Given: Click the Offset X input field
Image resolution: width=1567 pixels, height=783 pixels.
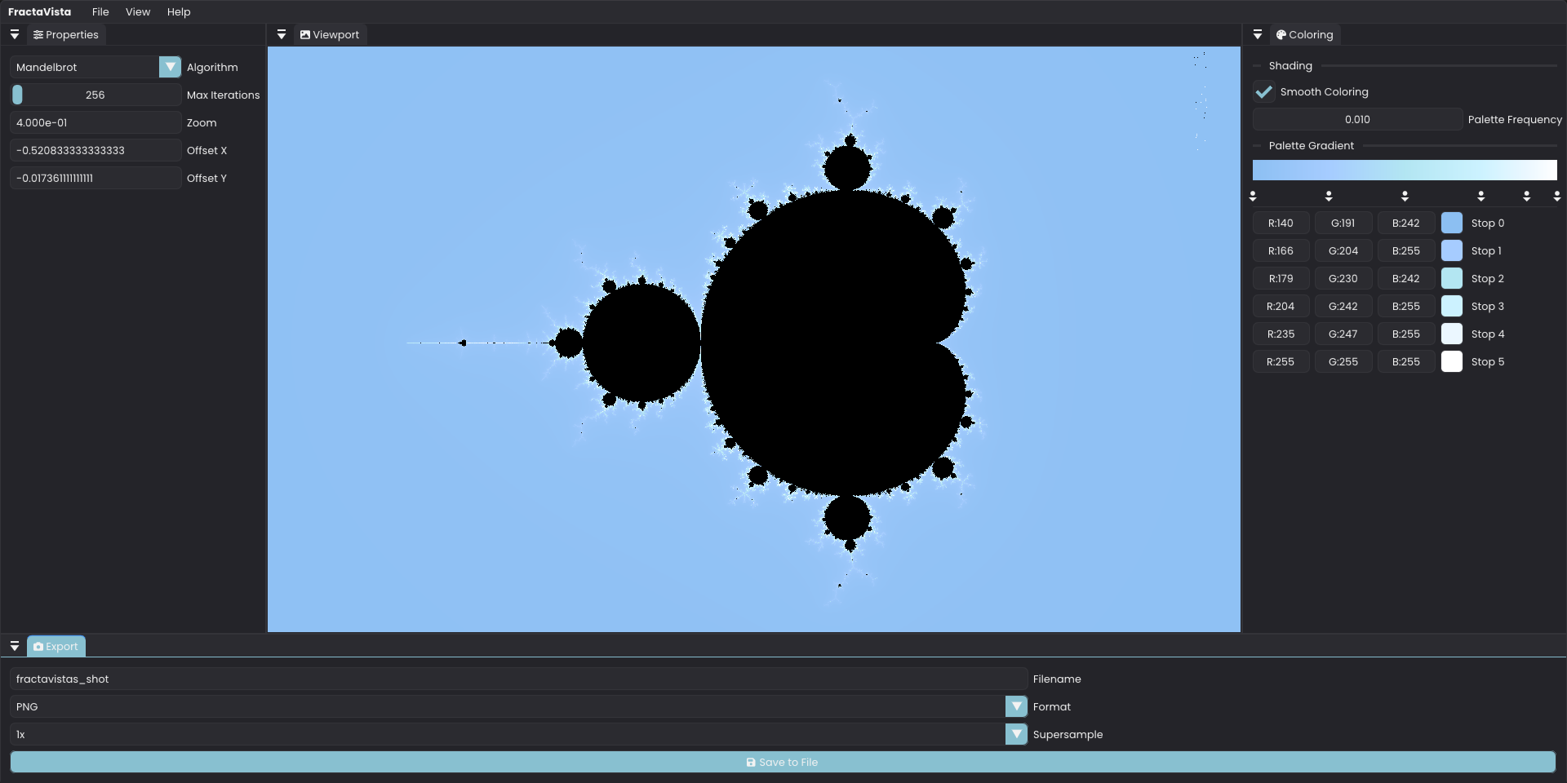Looking at the screenshot, I should 95,150.
